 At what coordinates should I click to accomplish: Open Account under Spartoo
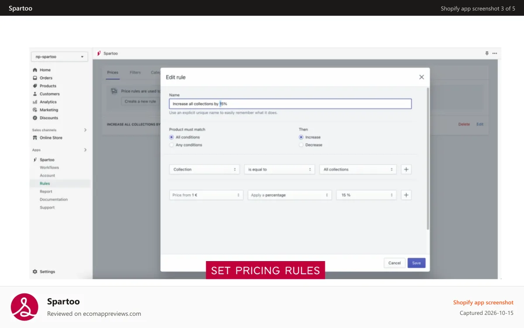(48, 175)
